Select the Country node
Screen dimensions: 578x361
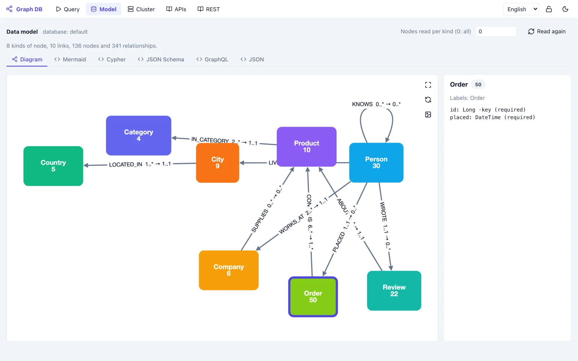pos(53,166)
